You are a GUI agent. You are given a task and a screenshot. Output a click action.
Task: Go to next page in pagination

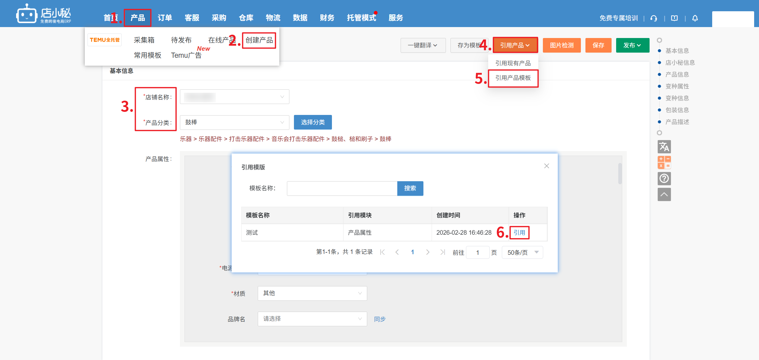(x=428, y=252)
